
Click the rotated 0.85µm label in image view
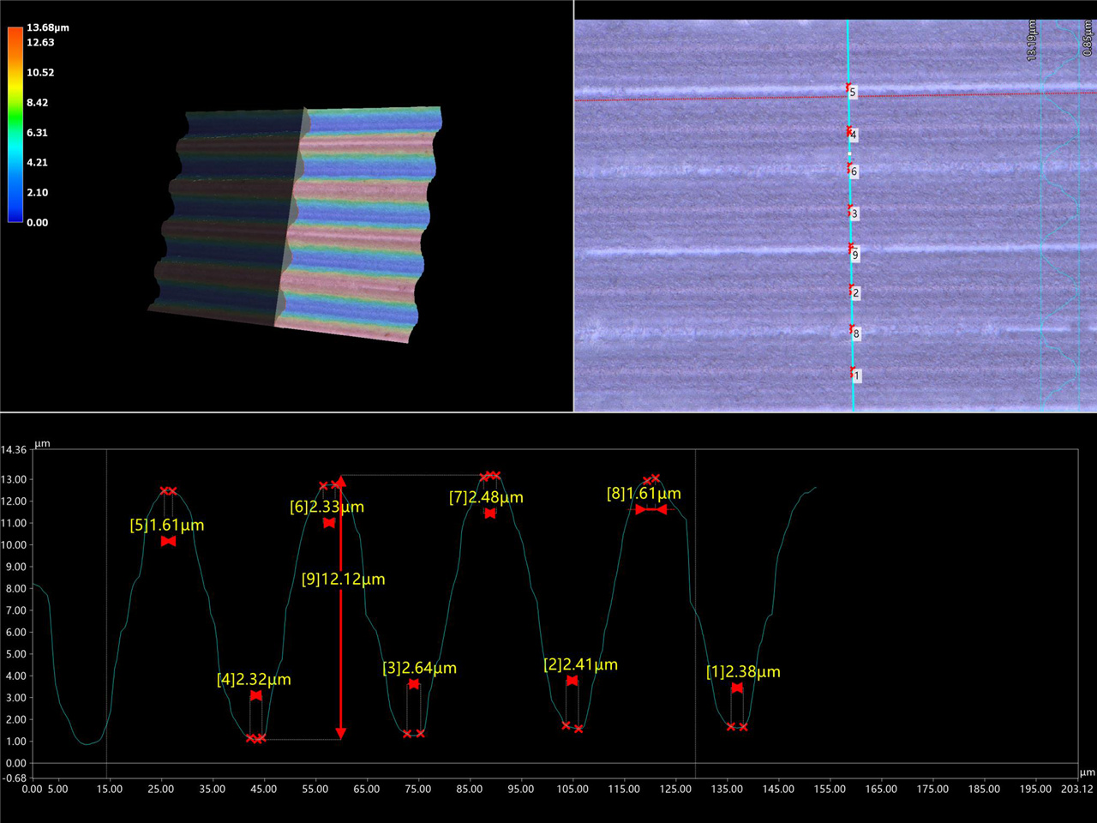pos(1088,39)
